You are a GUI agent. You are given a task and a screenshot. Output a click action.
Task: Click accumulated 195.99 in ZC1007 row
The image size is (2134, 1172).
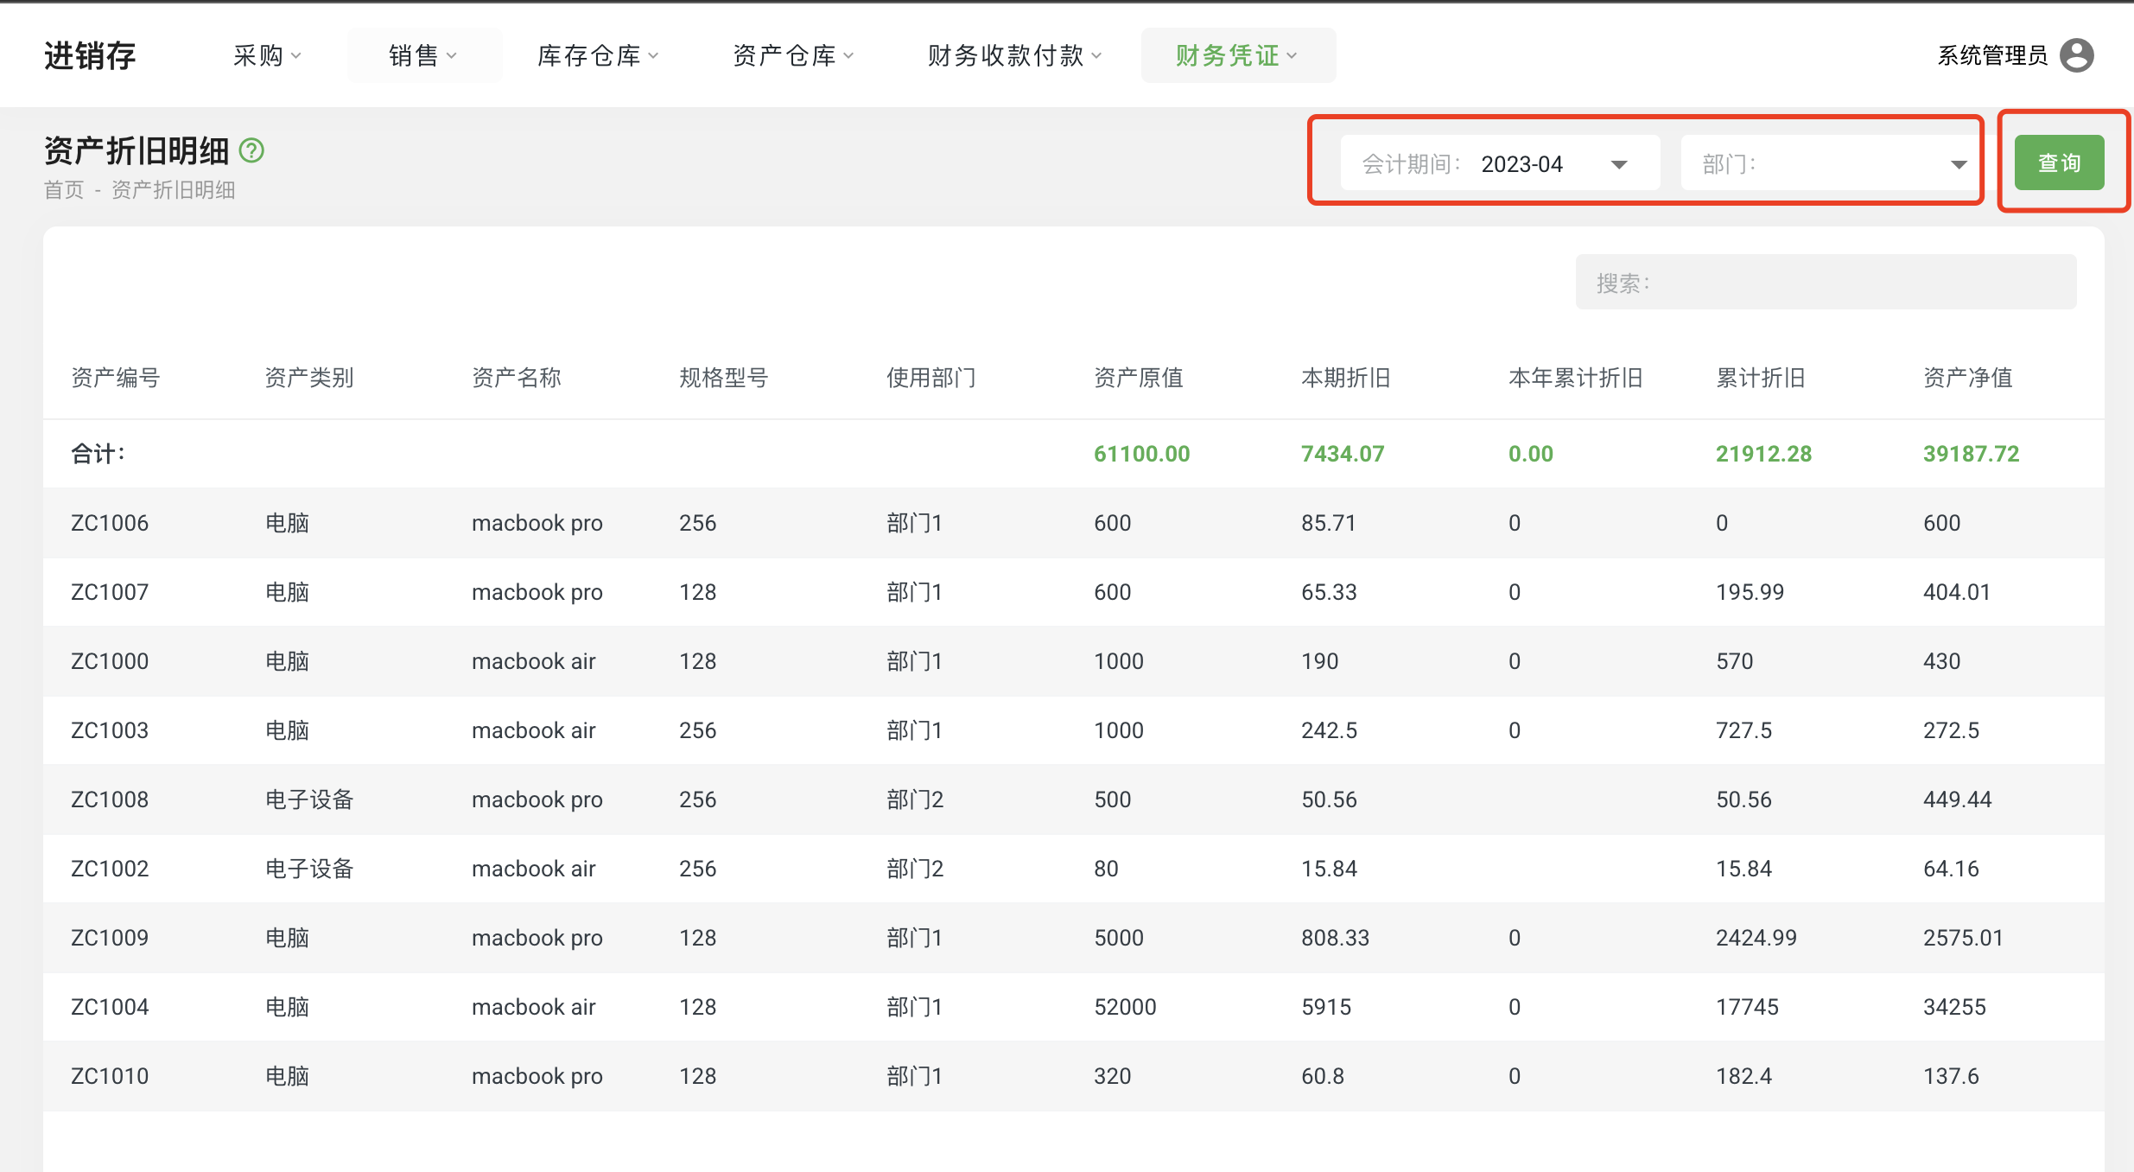pos(1750,592)
